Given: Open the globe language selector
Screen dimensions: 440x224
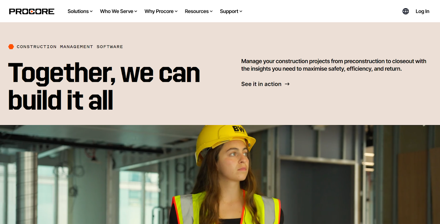Looking at the screenshot, I should pos(406,11).
